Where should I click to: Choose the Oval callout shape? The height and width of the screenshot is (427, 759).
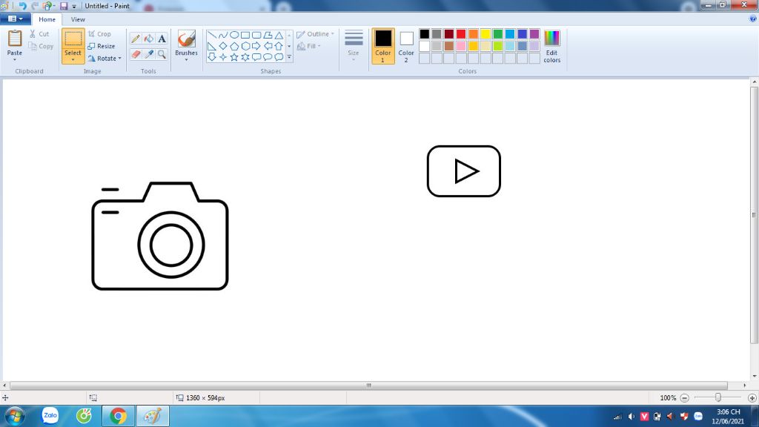coord(268,57)
